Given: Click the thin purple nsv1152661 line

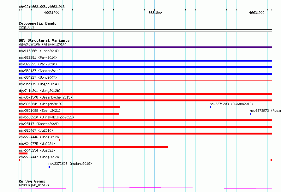Looking at the screenshot, I should (x=145, y=54).
